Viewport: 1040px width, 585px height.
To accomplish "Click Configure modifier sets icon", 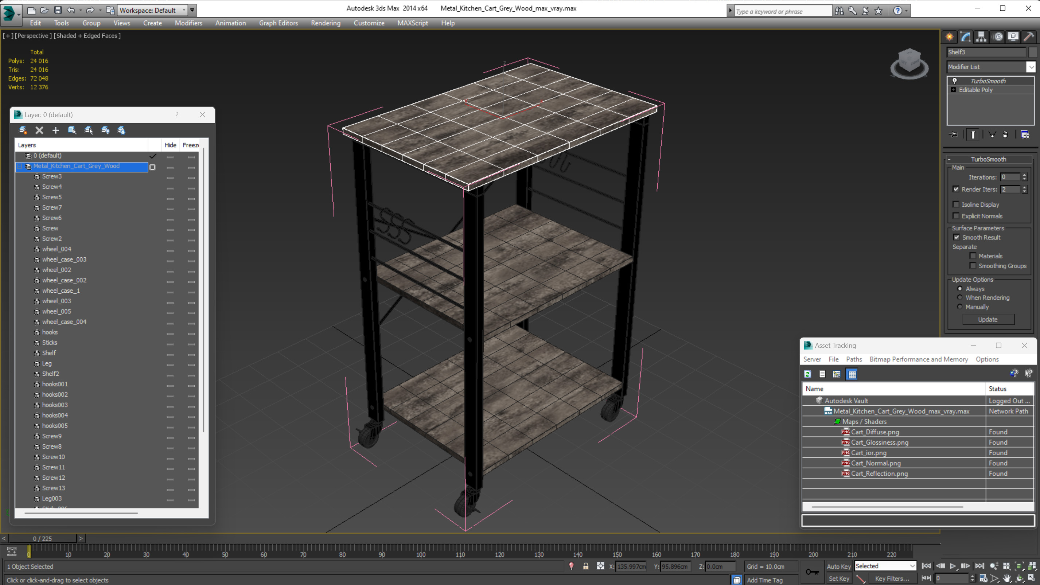I will click(x=1025, y=135).
